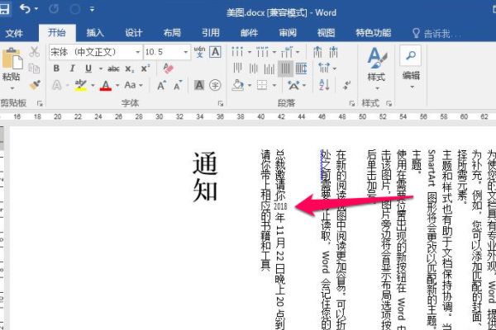
Task: Click the 告诉我 search box
Action: (x=439, y=33)
